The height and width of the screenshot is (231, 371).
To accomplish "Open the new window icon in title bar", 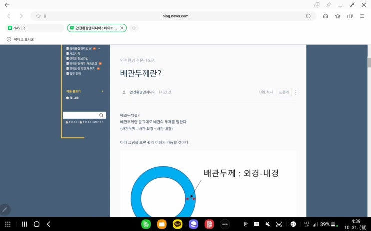I will click(x=317, y=5).
